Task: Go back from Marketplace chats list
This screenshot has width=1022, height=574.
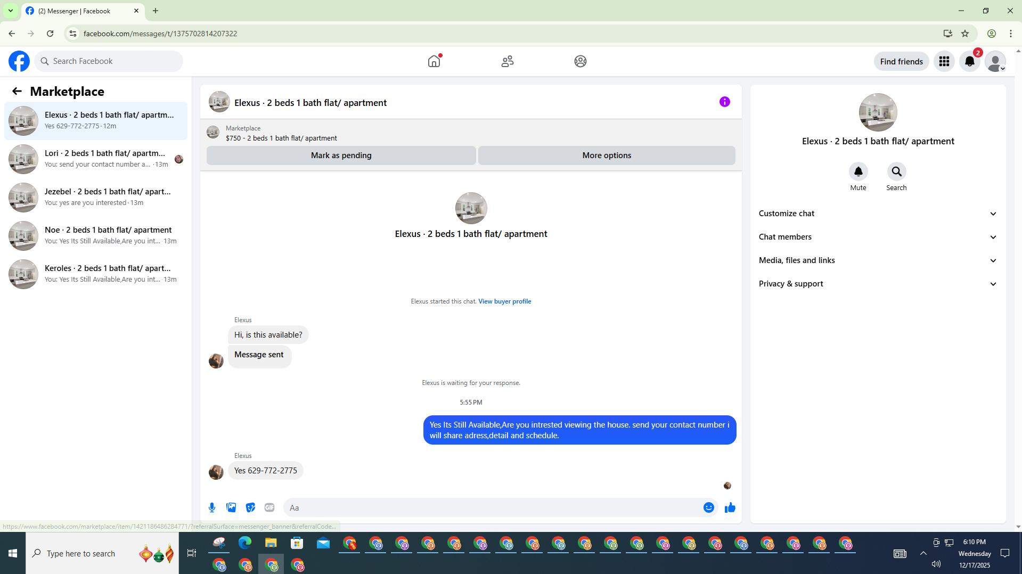Action: coord(17,91)
